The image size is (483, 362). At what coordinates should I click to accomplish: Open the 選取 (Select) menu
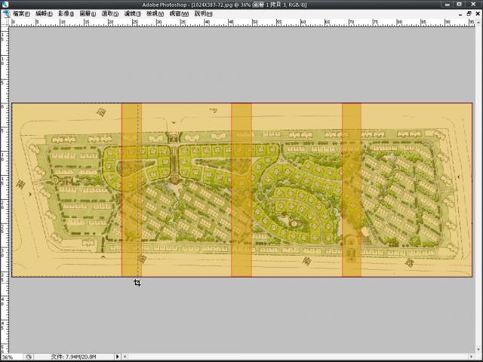pos(110,14)
